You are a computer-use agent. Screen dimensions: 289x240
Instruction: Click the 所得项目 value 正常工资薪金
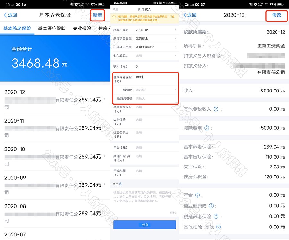click(x=271, y=46)
